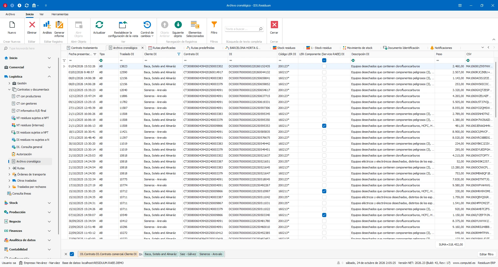Go to Siguiente objeto

tap(178, 25)
